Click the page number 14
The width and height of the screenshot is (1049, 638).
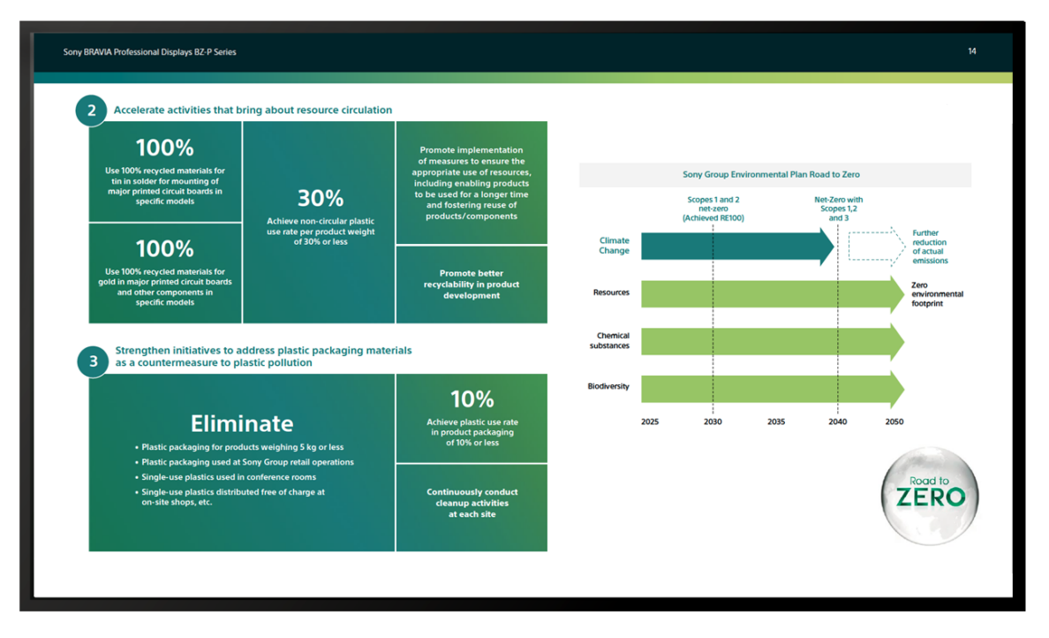point(971,51)
